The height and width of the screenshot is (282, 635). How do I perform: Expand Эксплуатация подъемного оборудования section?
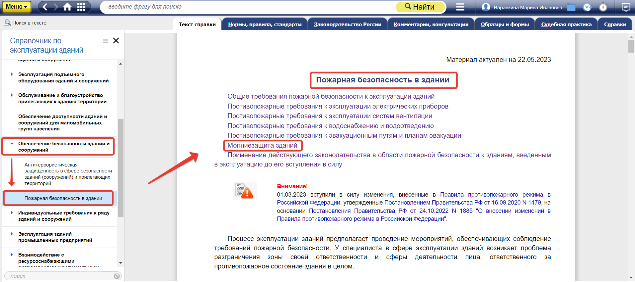[x=12, y=74]
